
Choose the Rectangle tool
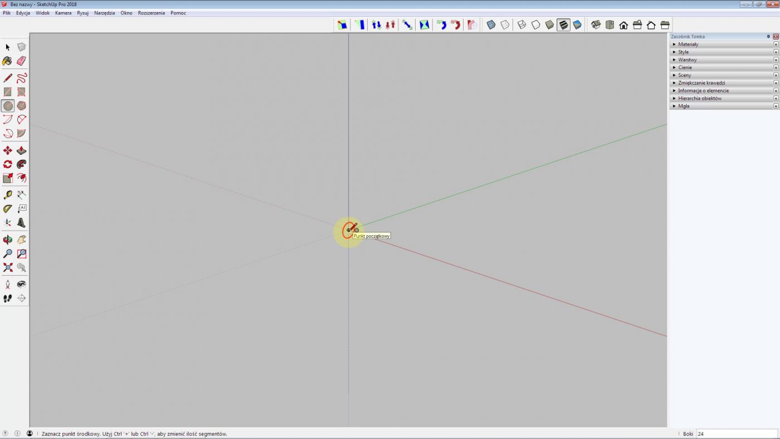(7, 91)
